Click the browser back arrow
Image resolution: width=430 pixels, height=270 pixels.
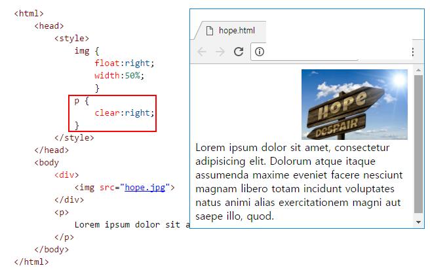tap(202, 52)
